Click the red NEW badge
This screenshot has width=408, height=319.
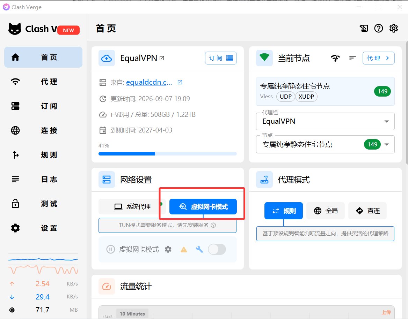68,30
